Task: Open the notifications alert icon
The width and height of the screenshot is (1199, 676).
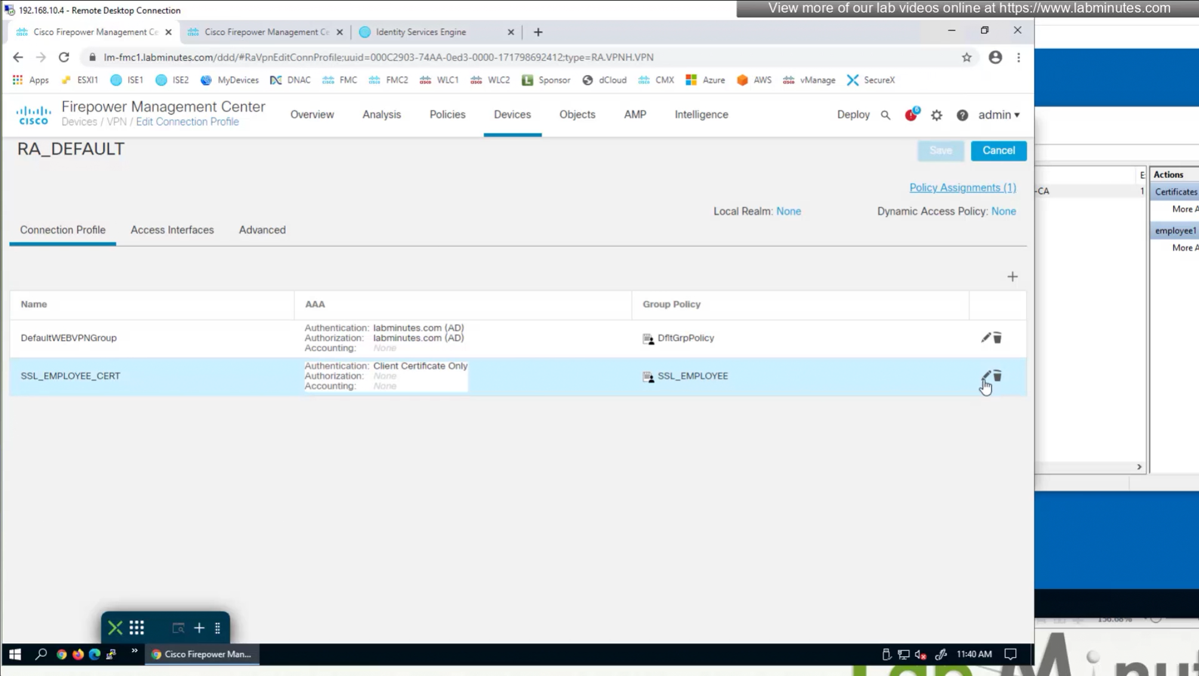Action: tap(911, 115)
